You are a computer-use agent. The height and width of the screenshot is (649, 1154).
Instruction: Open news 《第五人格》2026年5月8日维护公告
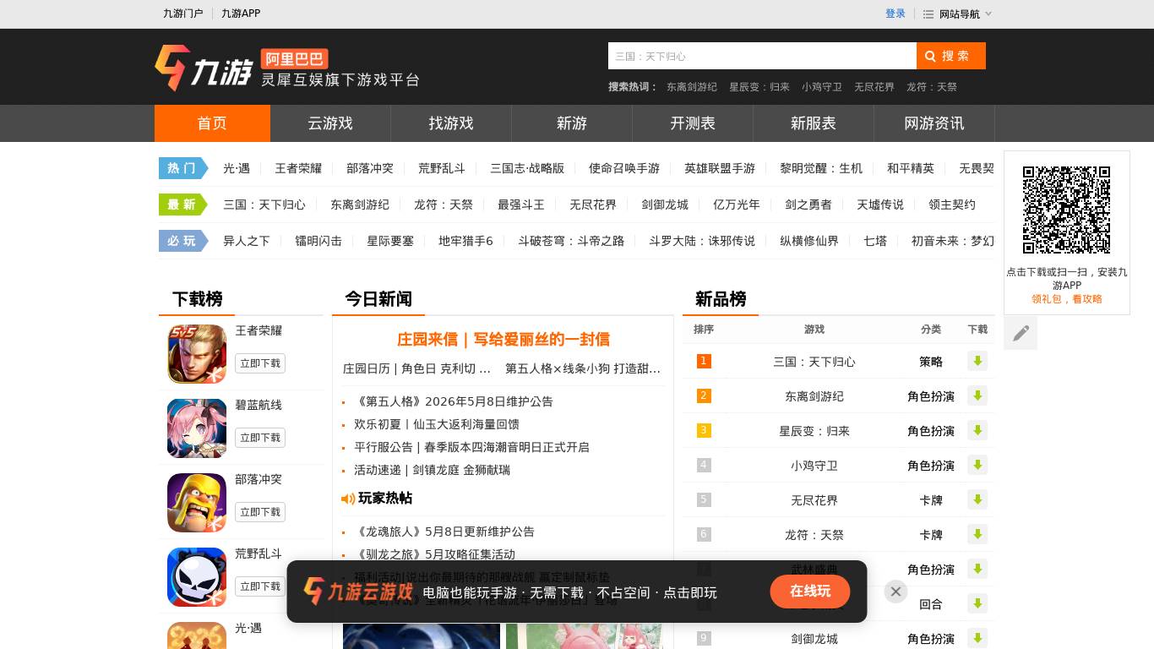454,401
